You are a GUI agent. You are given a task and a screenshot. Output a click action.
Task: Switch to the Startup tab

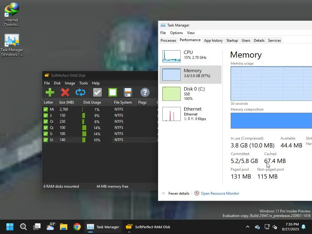[x=232, y=41]
